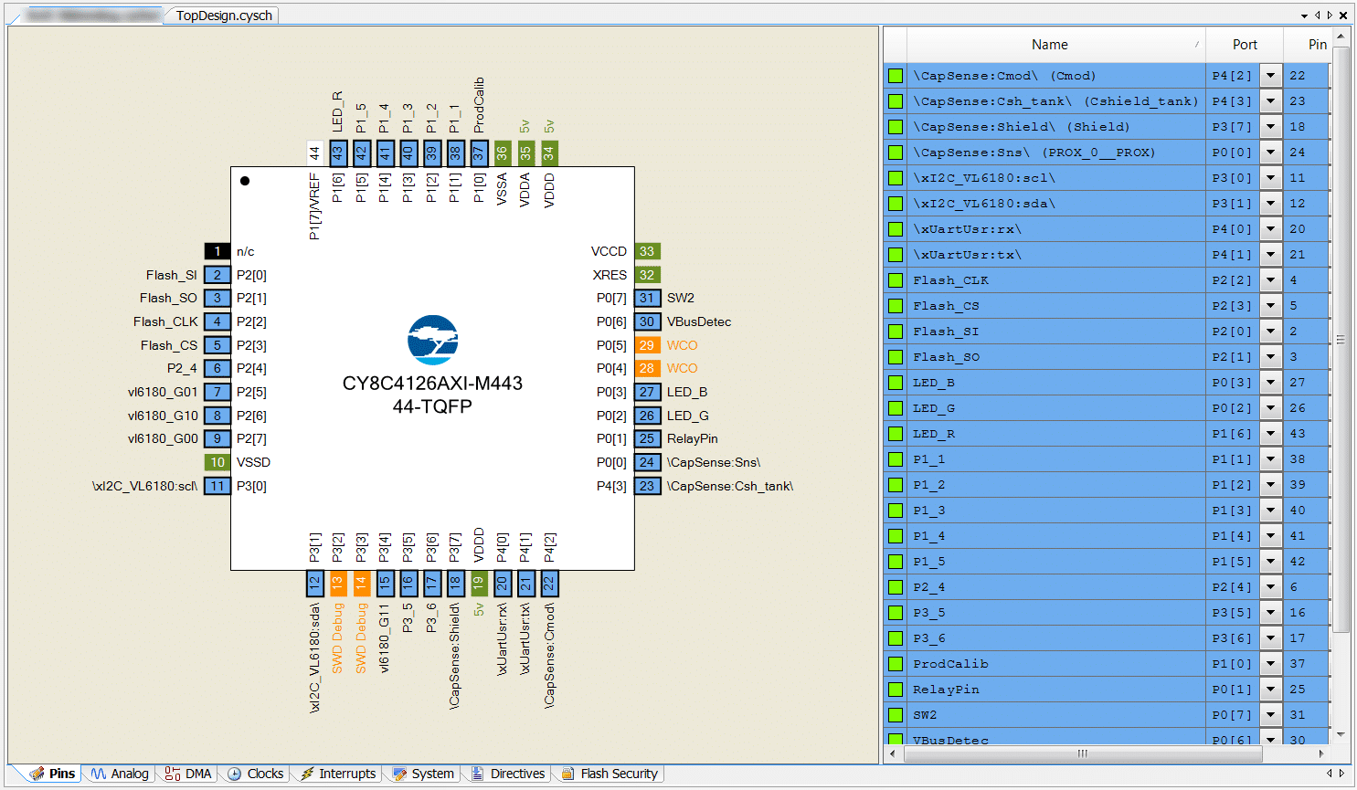Click the Directives tab document icon
Viewport: 1357px width, 790px height.
[477, 774]
